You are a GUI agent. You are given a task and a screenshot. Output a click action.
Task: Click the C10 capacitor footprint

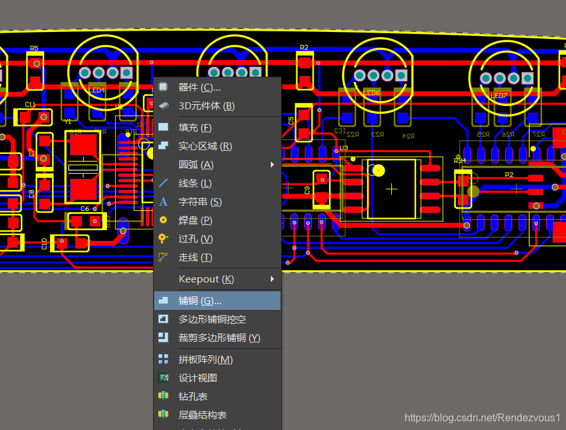(x=70, y=243)
